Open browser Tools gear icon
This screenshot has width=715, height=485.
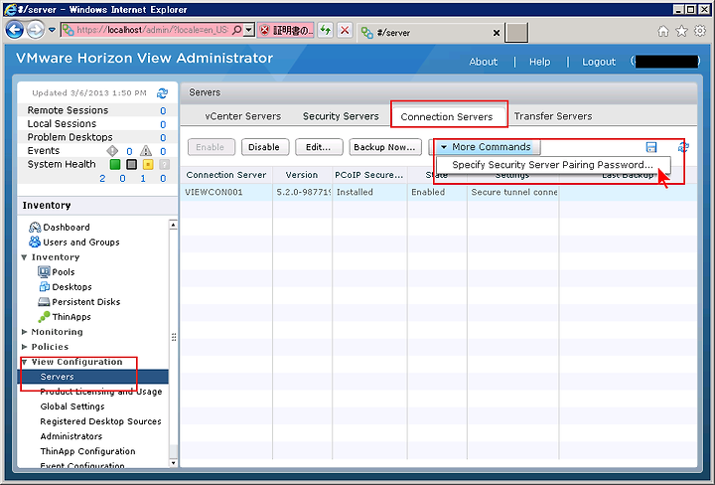click(x=699, y=31)
